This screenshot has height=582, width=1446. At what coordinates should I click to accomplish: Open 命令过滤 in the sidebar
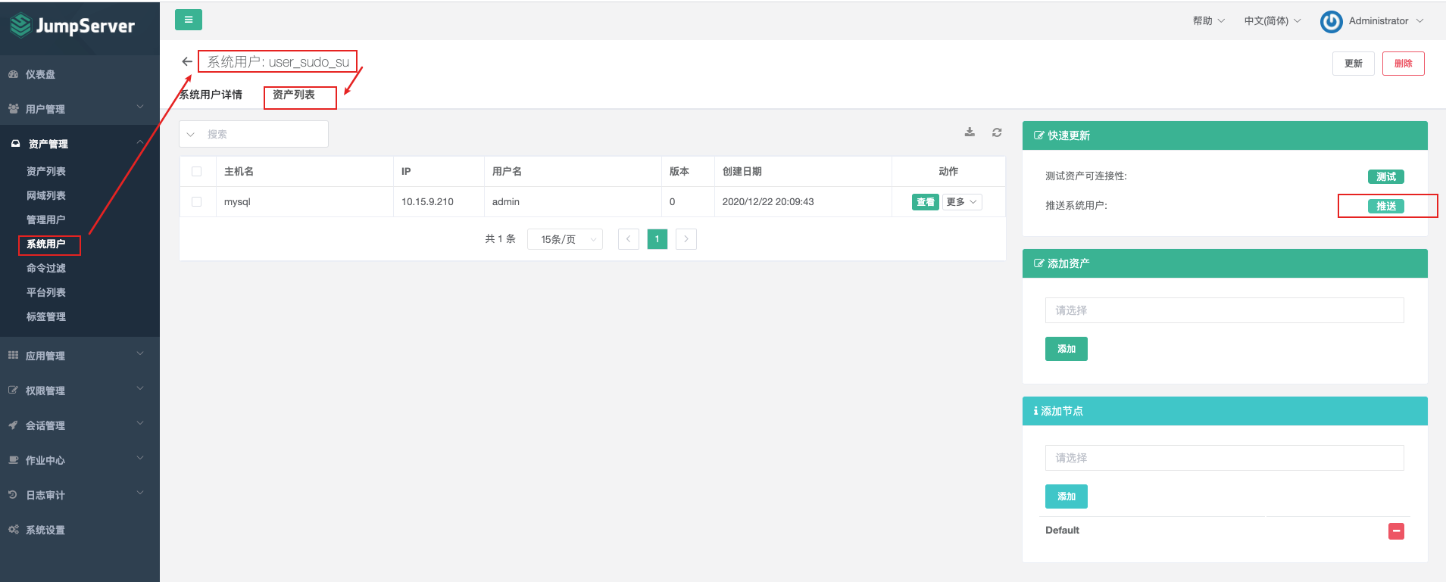click(x=46, y=268)
